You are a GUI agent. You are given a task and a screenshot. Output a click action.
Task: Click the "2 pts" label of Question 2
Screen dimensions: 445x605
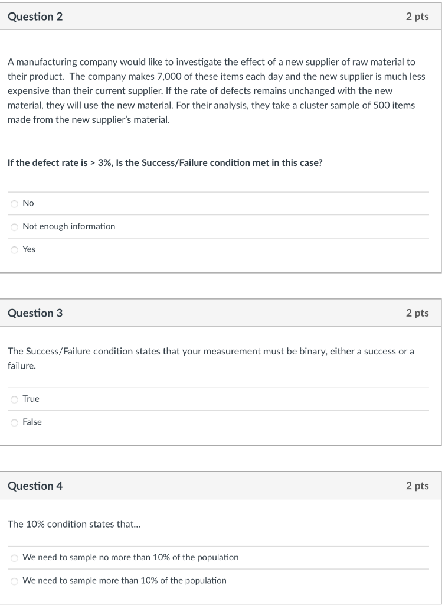pyautogui.click(x=417, y=17)
